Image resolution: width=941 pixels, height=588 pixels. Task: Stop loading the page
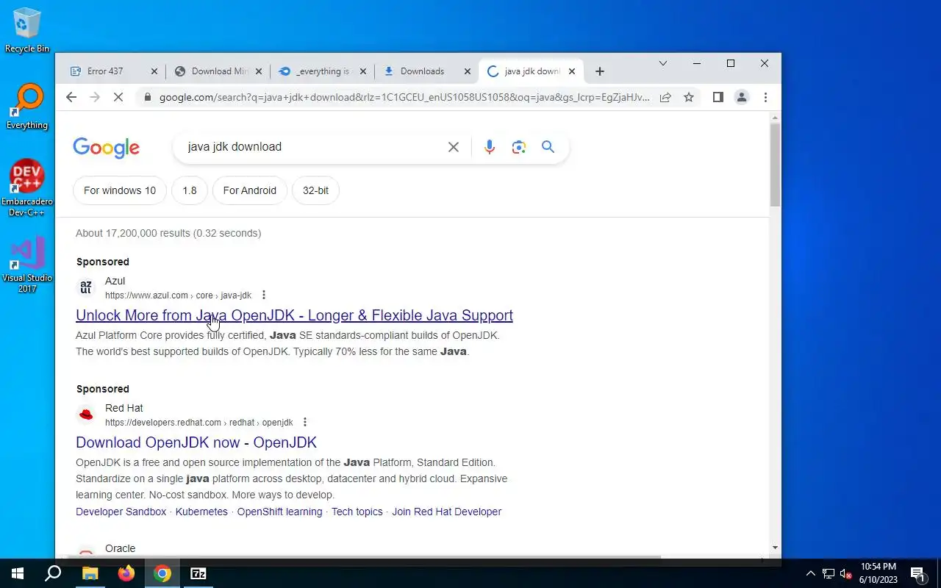click(118, 97)
